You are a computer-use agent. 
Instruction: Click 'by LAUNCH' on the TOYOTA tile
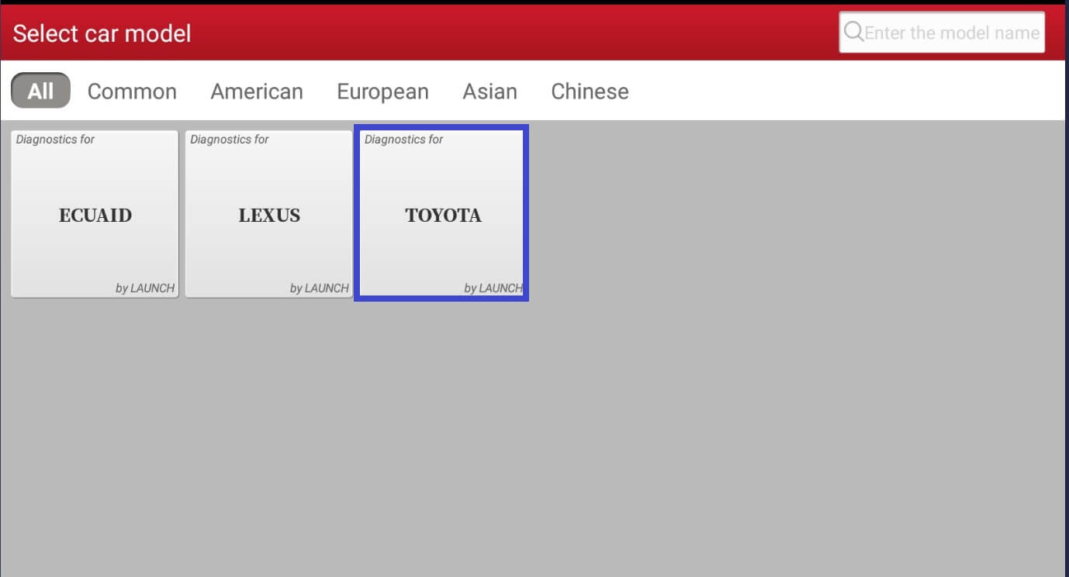(x=493, y=288)
